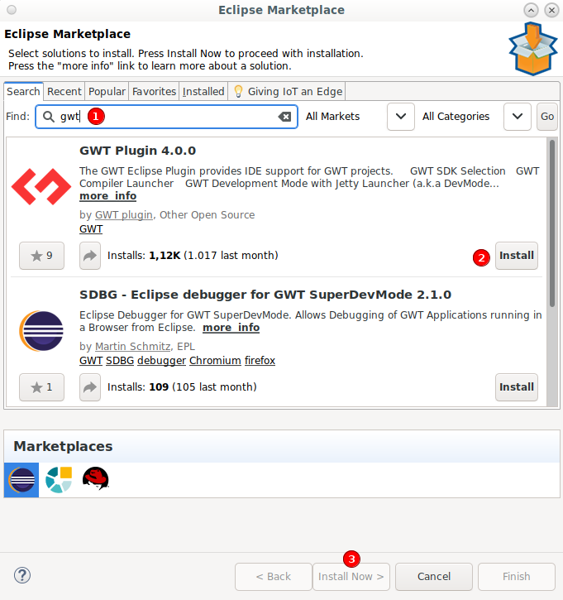The width and height of the screenshot is (563, 600).
Task: Clear the search field with the backspace icon
Action: coord(284,117)
